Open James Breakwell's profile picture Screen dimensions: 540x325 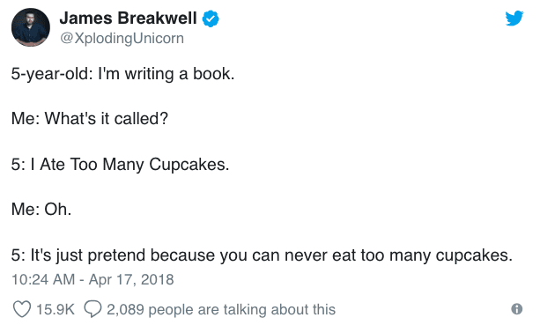(31, 27)
